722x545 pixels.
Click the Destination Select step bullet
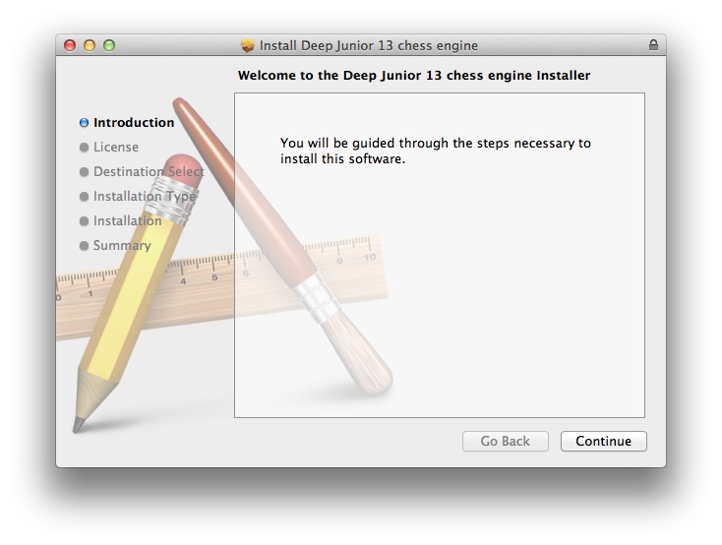tap(84, 172)
